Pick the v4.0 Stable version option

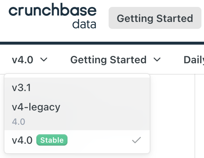pos(77,140)
